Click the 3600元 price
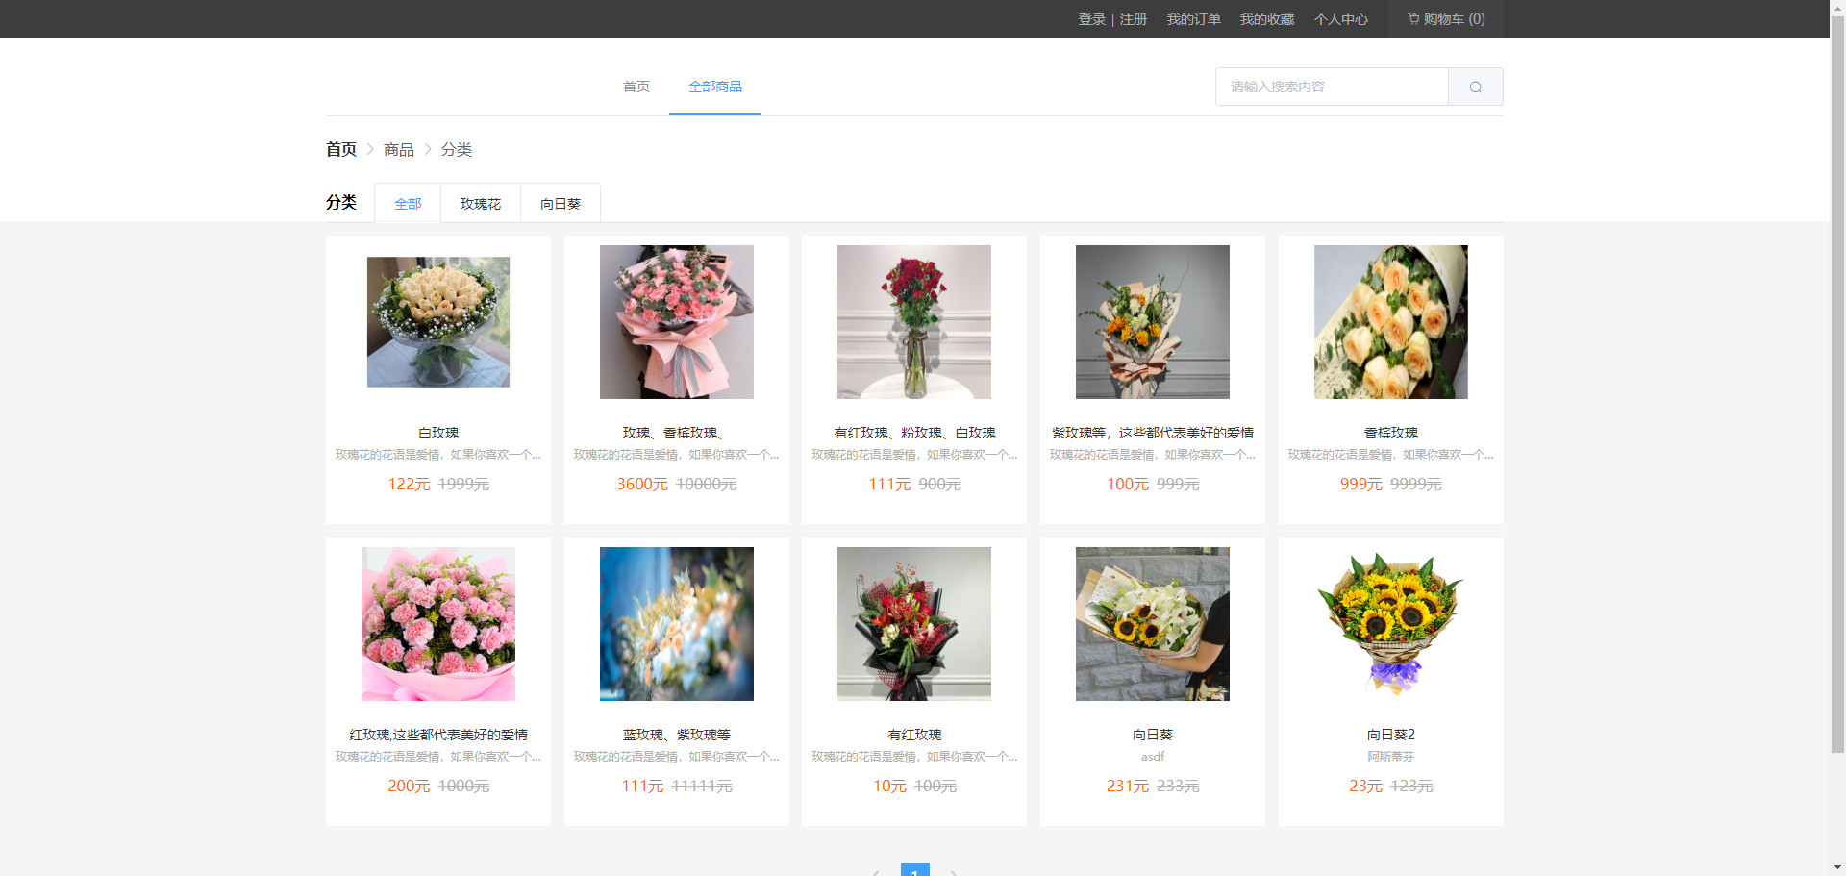 pyautogui.click(x=642, y=485)
